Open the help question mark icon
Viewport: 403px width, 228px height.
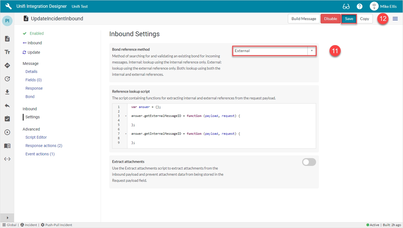coord(360,6)
